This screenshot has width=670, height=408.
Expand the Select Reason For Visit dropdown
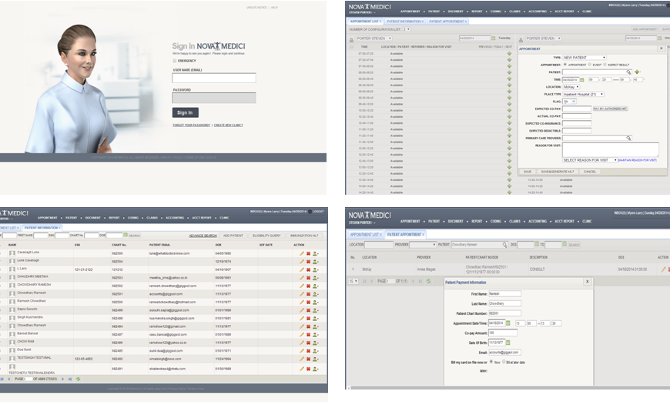590,160
